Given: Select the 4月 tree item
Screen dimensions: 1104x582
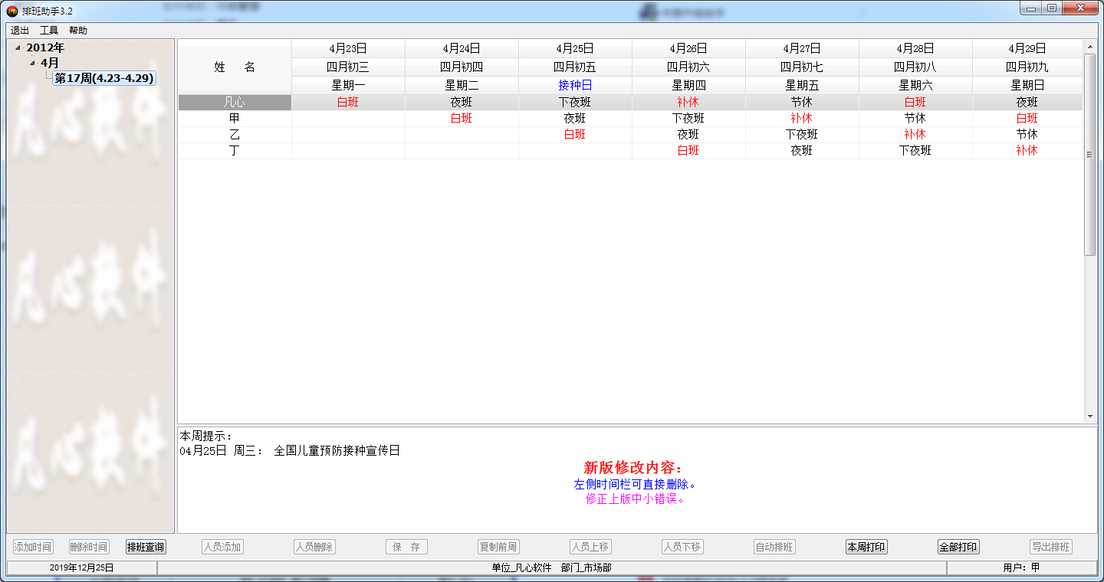Looking at the screenshot, I should pyautogui.click(x=50, y=63).
